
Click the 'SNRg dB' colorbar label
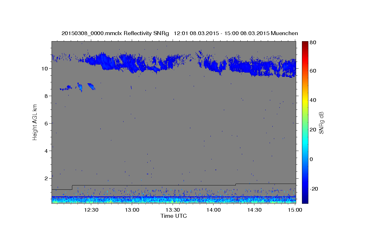(321, 123)
